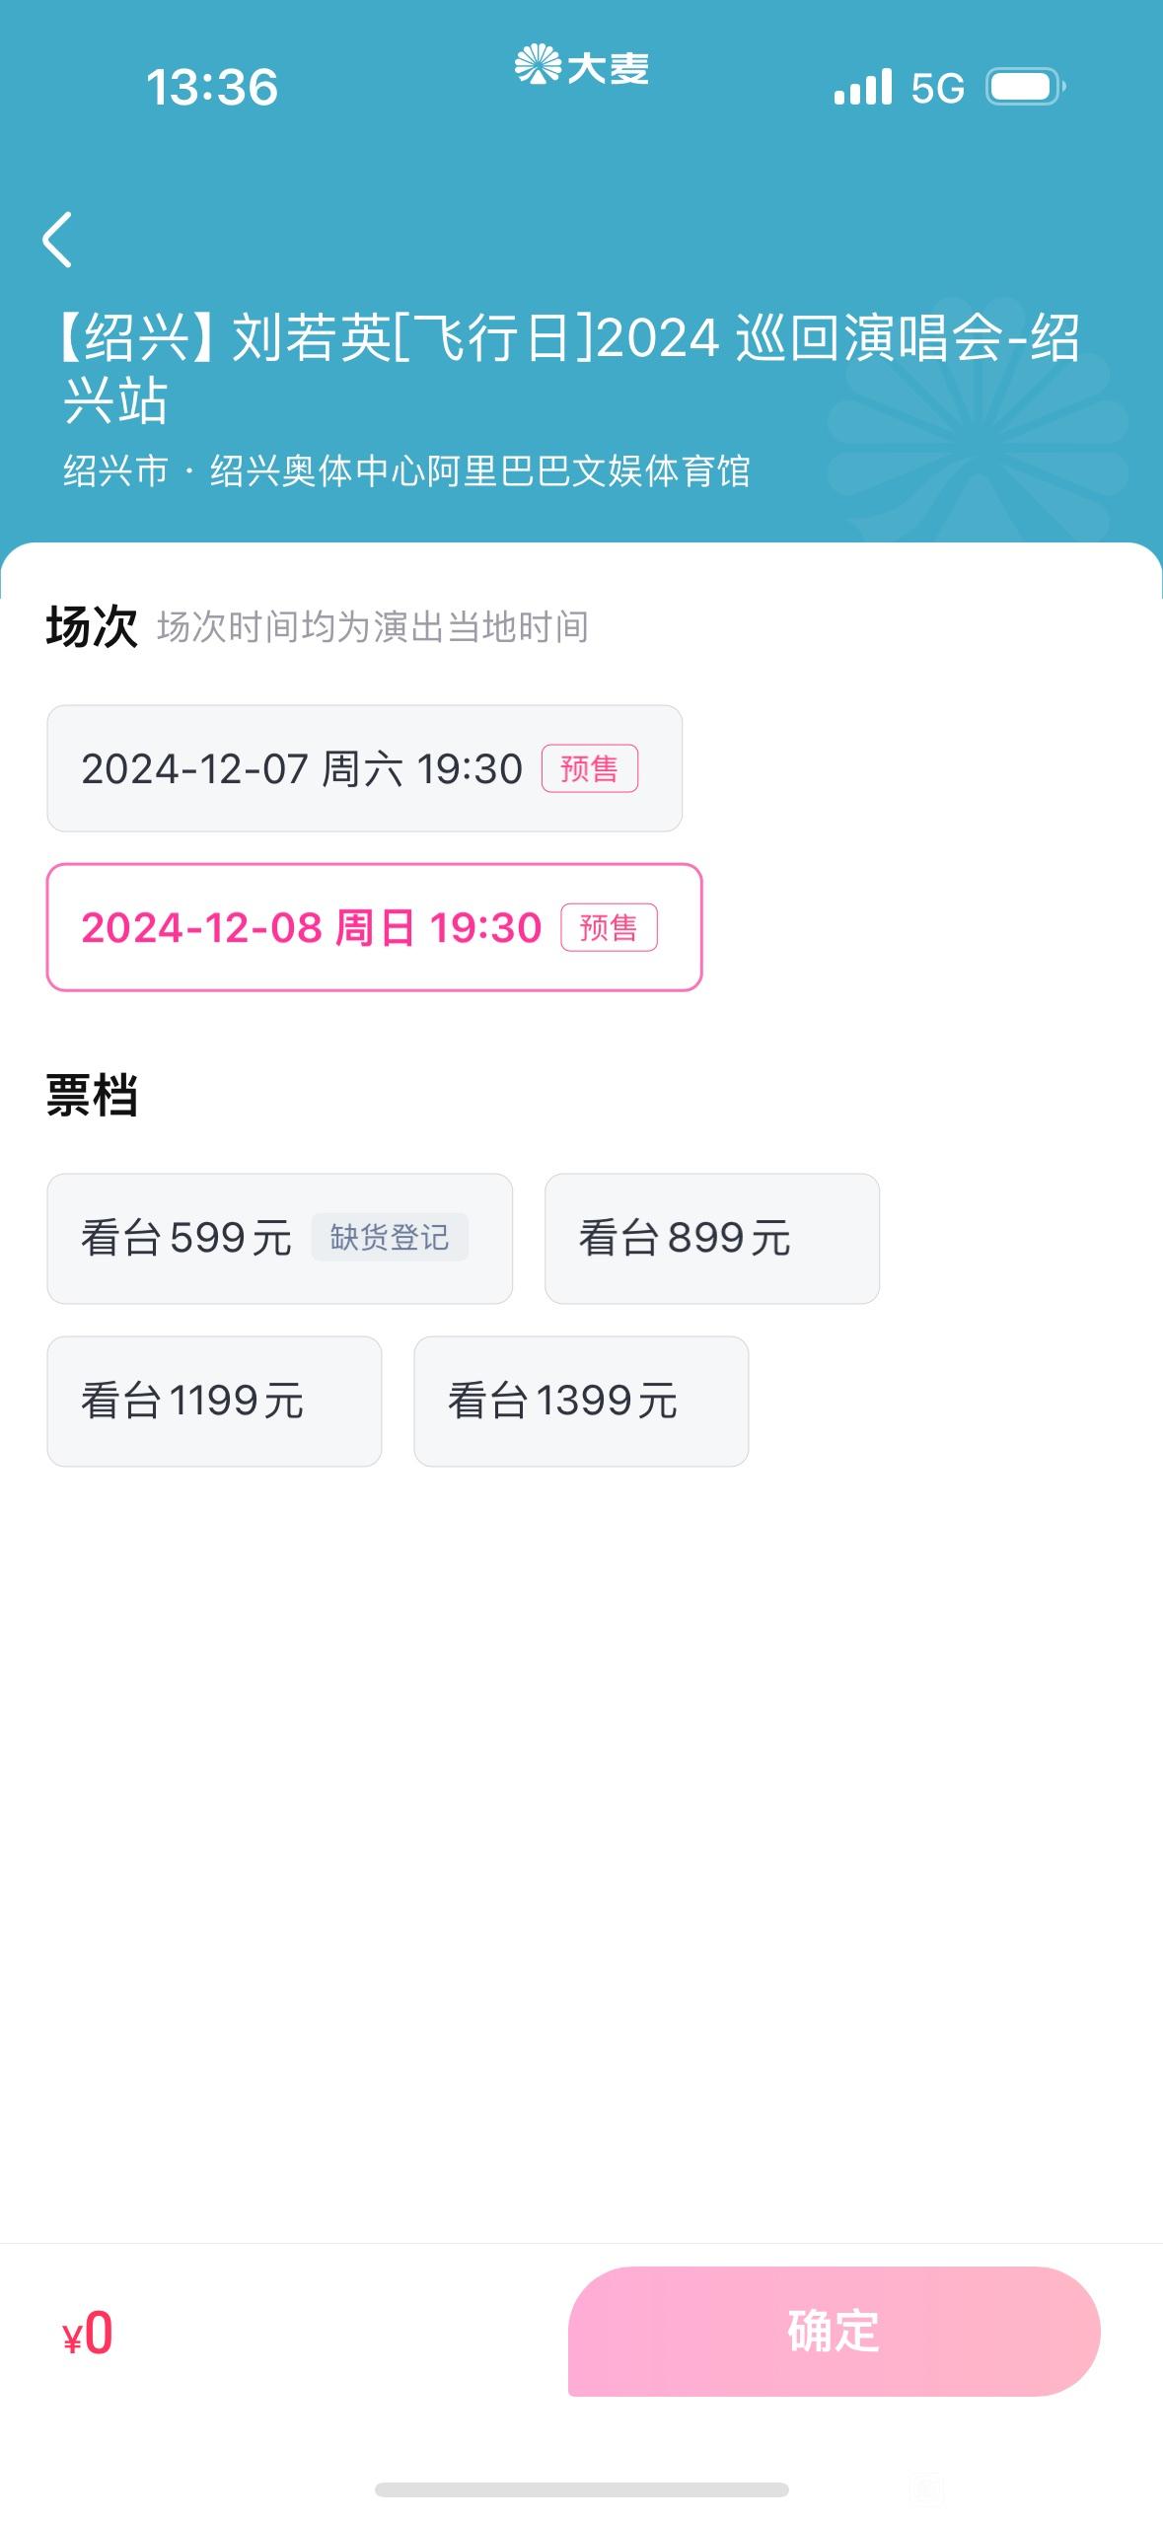Choose the 看台 1199元 ticket tier
1163x2521 pixels.
pyautogui.click(x=214, y=1402)
